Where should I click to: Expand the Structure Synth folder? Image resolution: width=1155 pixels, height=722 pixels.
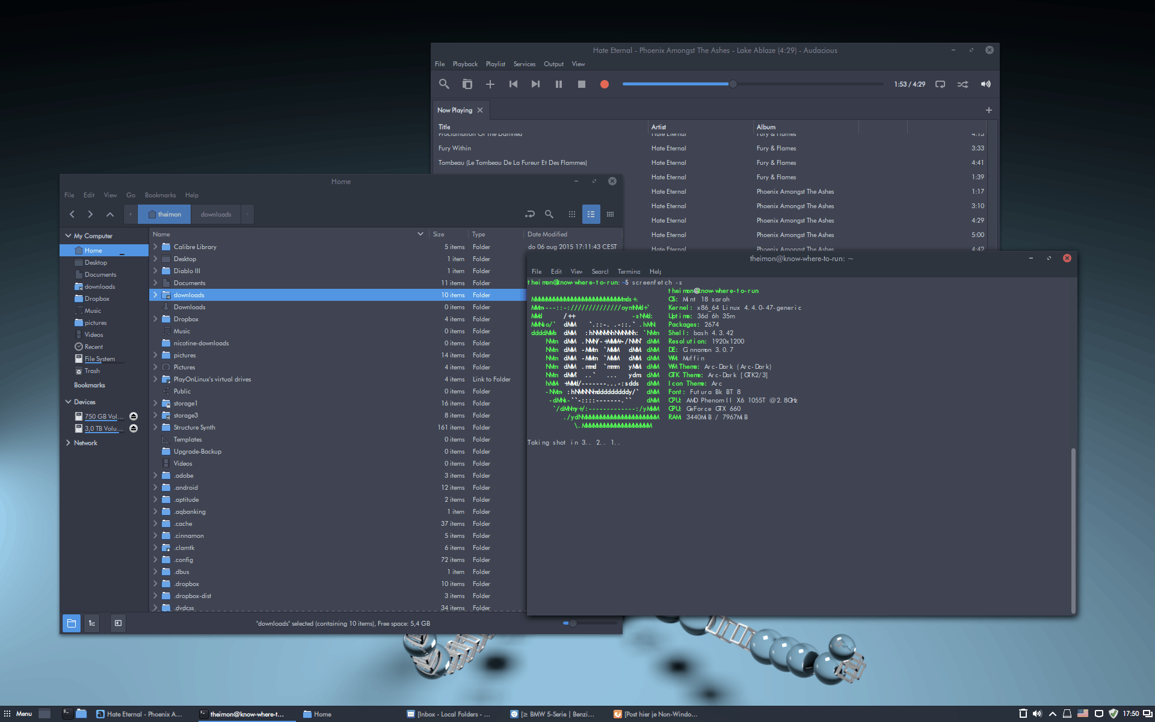(155, 427)
